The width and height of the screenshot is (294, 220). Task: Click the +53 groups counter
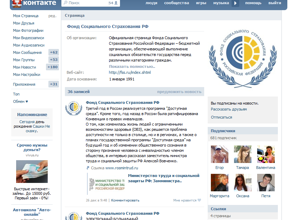[x=54, y=59]
